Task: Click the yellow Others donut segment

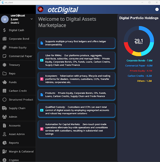Action: [x=137, y=54]
